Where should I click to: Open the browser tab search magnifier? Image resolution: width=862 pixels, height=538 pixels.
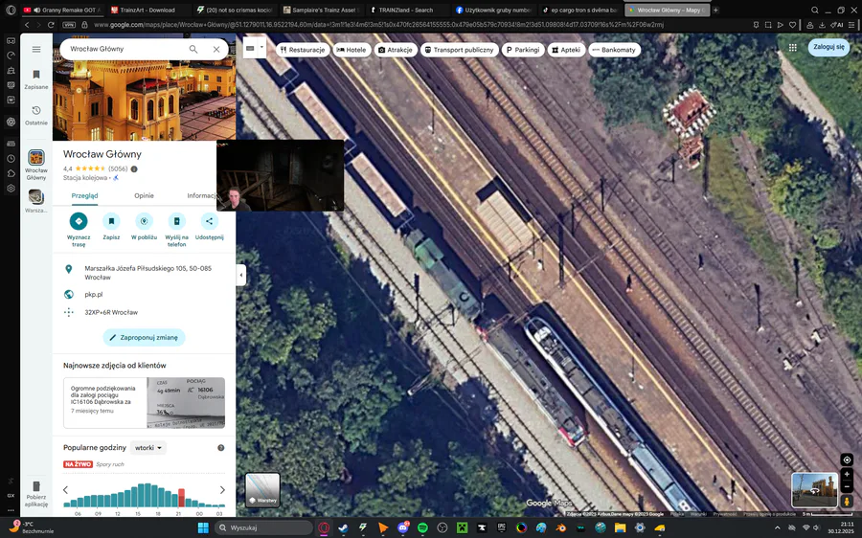coord(815,10)
